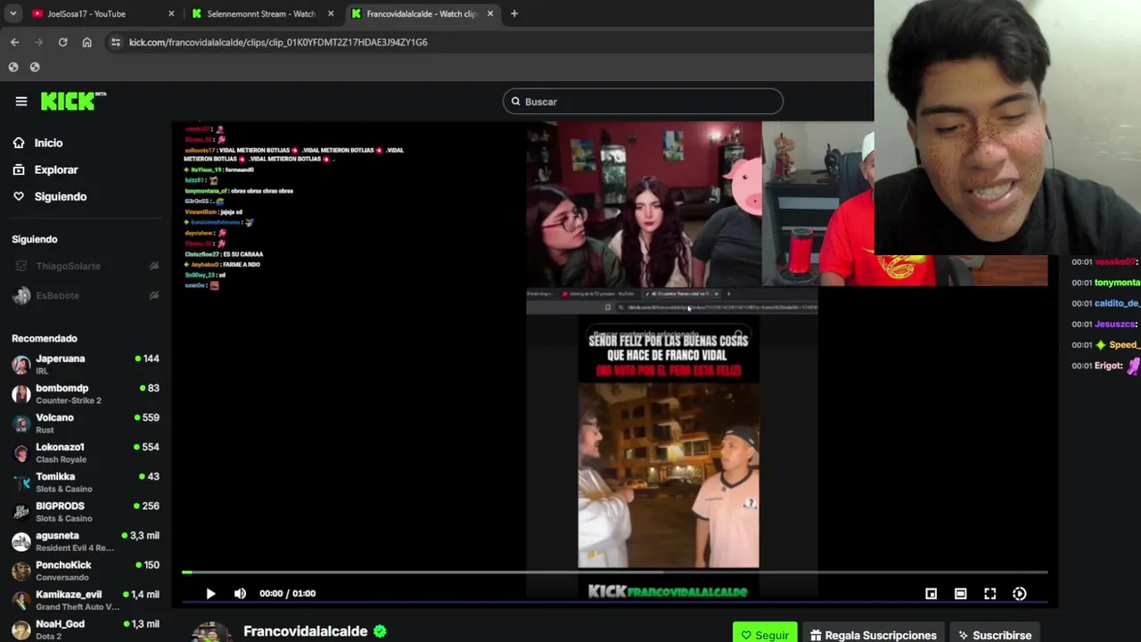
Task: Click the magnifier icon in search bar
Action: pos(515,102)
